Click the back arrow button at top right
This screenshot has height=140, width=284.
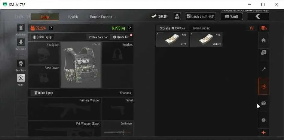(258, 16)
